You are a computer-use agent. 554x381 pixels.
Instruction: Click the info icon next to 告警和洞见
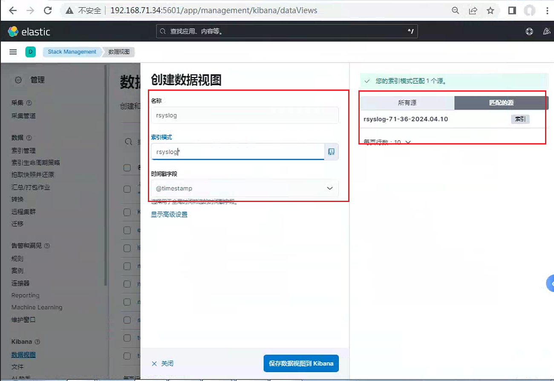pos(47,246)
